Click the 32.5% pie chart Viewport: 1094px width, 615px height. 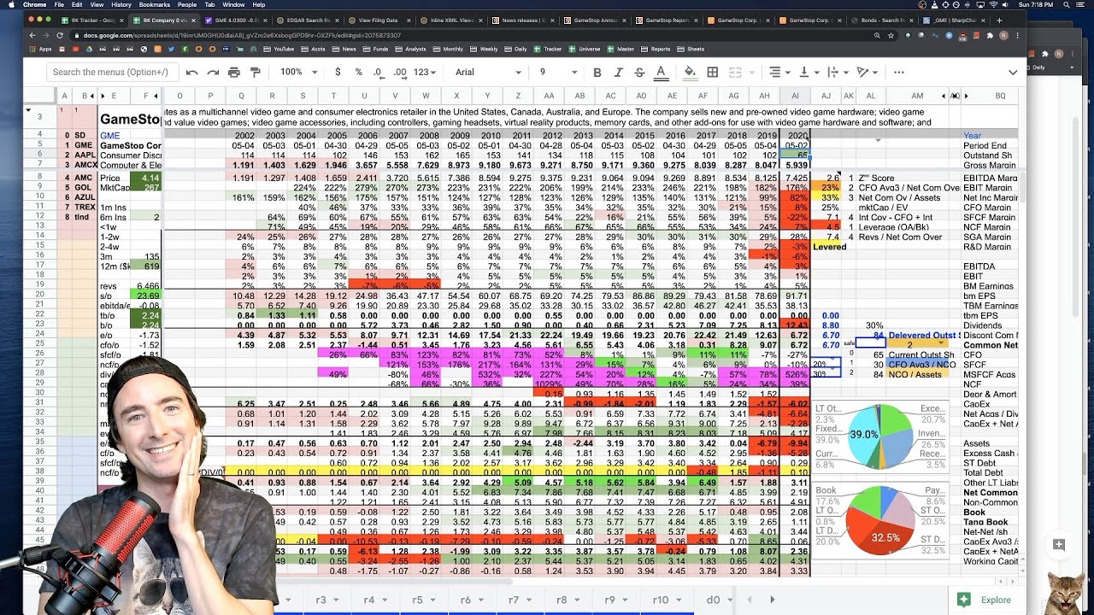coord(879,521)
